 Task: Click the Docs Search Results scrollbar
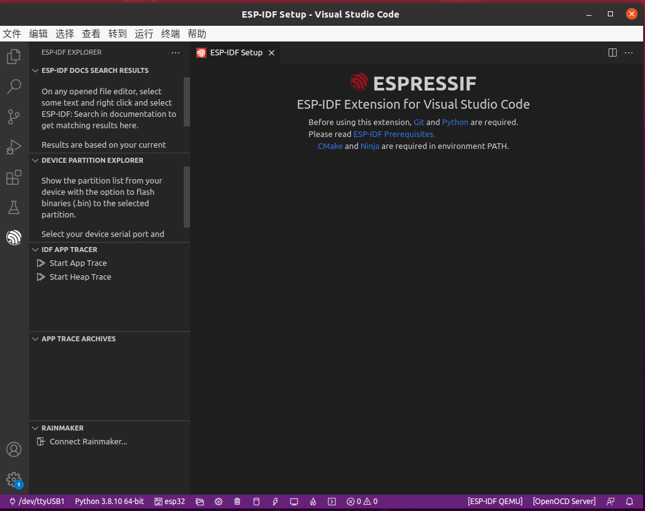pyautogui.click(x=187, y=102)
